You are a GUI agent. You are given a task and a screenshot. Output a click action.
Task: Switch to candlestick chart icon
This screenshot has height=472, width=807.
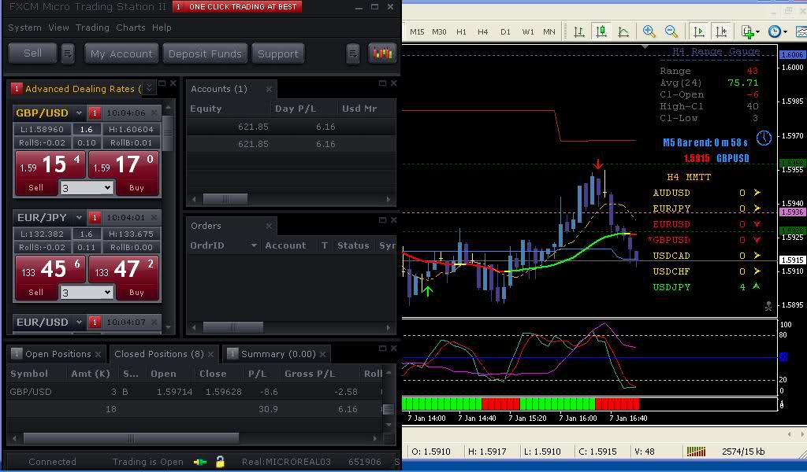(x=601, y=31)
